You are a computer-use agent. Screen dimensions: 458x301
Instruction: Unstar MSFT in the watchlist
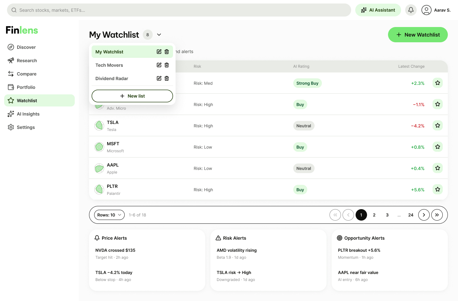pos(438,147)
